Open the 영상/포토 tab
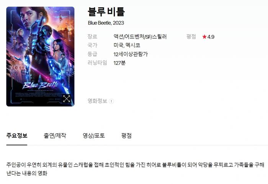The height and width of the screenshot is (184, 268). [x=94, y=136]
